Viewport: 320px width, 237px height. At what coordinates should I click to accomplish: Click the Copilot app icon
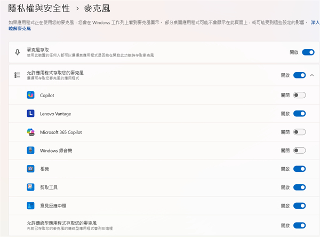pyautogui.click(x=30, y=95)
